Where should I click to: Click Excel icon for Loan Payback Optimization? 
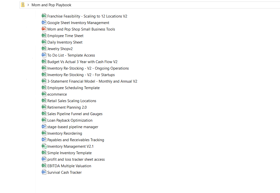tap(44, 120)
